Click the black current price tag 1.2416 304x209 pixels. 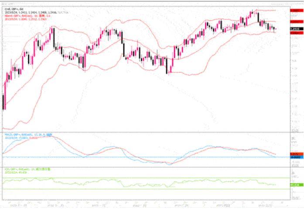(295, 29)
